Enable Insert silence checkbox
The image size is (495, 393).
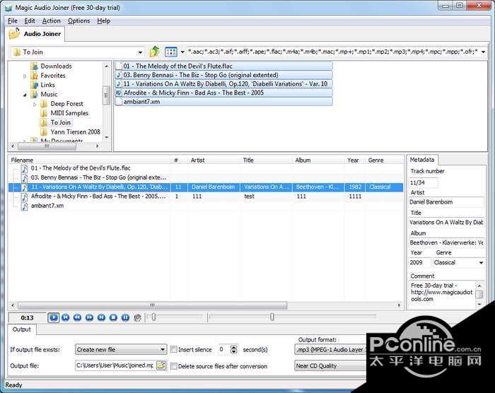(x=173, y=349)
